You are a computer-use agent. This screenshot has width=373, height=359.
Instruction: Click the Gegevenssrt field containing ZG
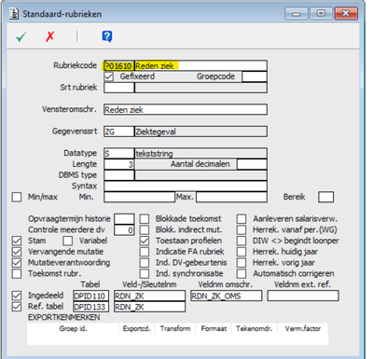click(119, 131)
